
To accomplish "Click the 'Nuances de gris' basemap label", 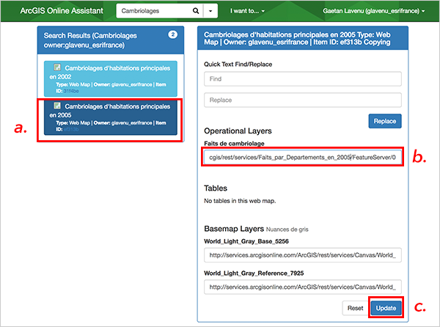I will 287,229.
